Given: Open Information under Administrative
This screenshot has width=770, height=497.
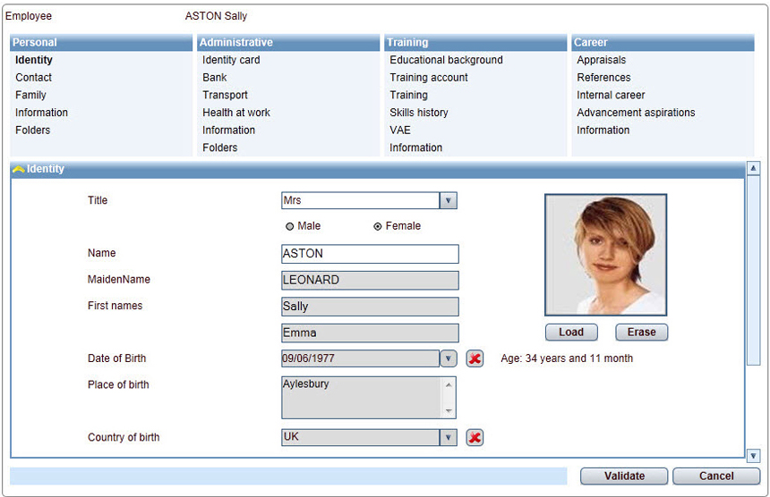Looking at the screenshot, I should click(x=229, y=131).
